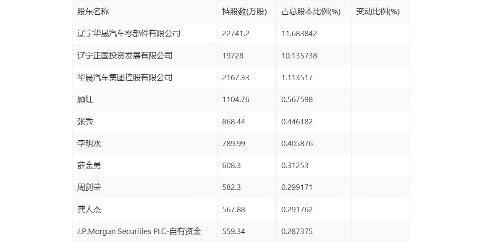The height and width of the screenshot is (242, 482).
Task: Click the holding value 559.34
Action: click(233, 231)
